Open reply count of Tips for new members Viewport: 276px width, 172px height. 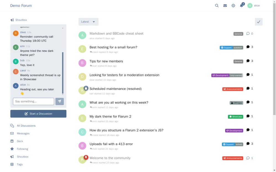(250, 61)
